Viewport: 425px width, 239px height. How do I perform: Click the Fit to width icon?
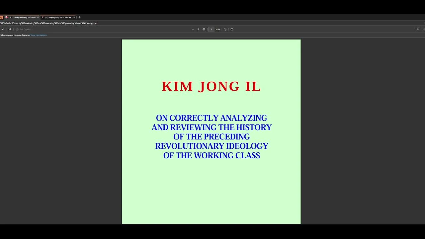click(x=204, y=29)
